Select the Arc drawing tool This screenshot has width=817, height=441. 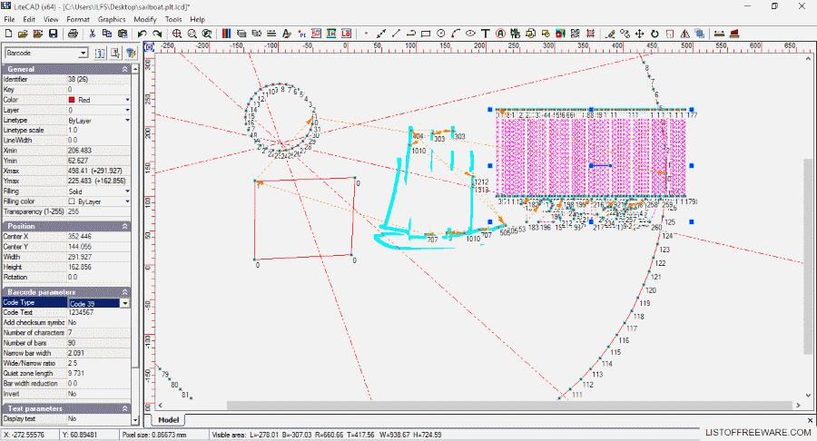[x=456, y=34]
